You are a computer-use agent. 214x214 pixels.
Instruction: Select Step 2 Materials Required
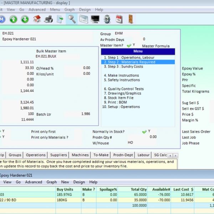coord(138,62)
